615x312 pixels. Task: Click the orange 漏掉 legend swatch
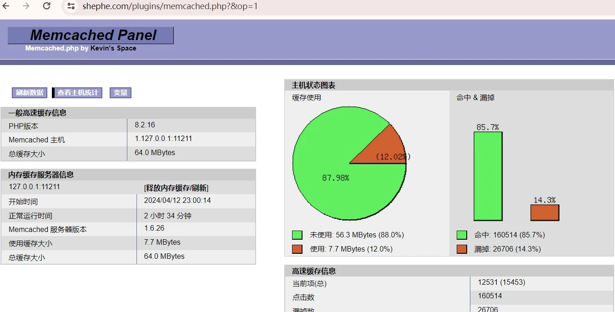point(462,249)
